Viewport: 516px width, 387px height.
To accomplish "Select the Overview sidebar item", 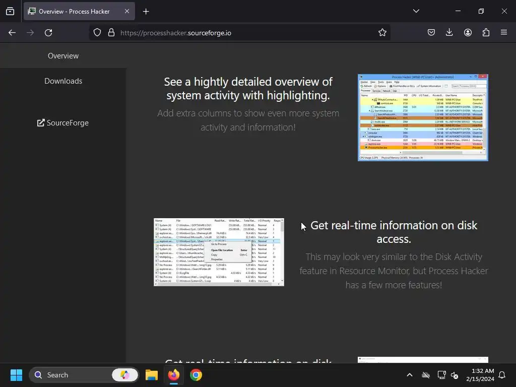I will [x=63, y=55].
